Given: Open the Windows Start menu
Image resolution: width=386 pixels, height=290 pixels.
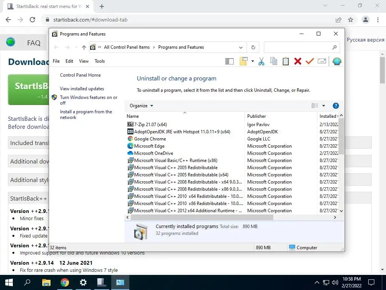Looking at the screenshot, I should pos(9,282).
